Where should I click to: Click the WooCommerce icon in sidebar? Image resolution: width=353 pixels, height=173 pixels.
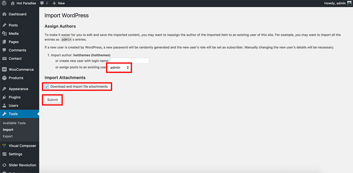4,70
